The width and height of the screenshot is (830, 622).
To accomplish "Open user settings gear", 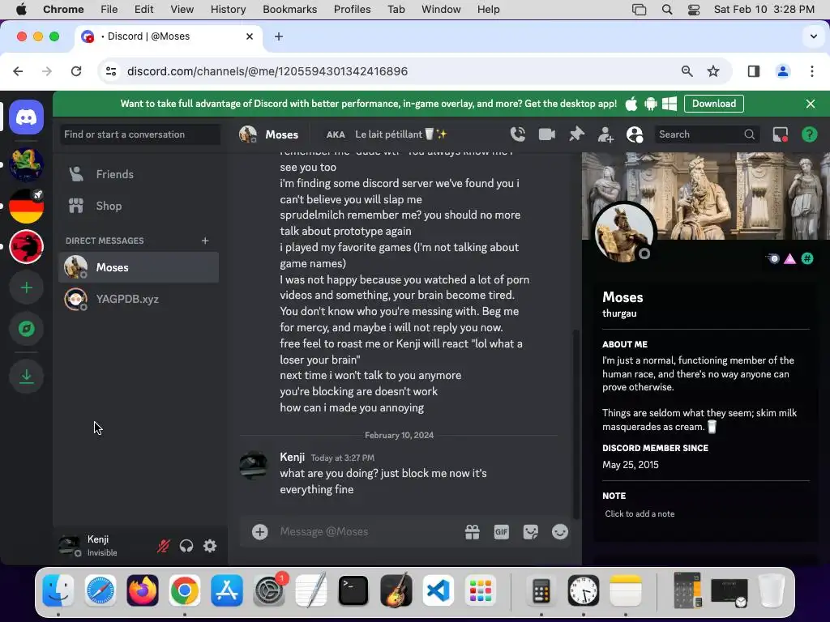I will pyautogui.click(x=210, y=546).
